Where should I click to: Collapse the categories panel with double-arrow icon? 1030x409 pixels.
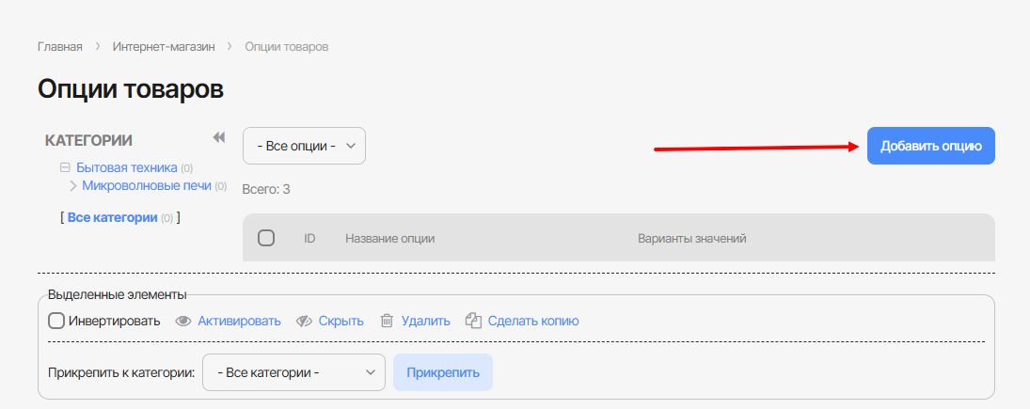(x=219, y=138)
